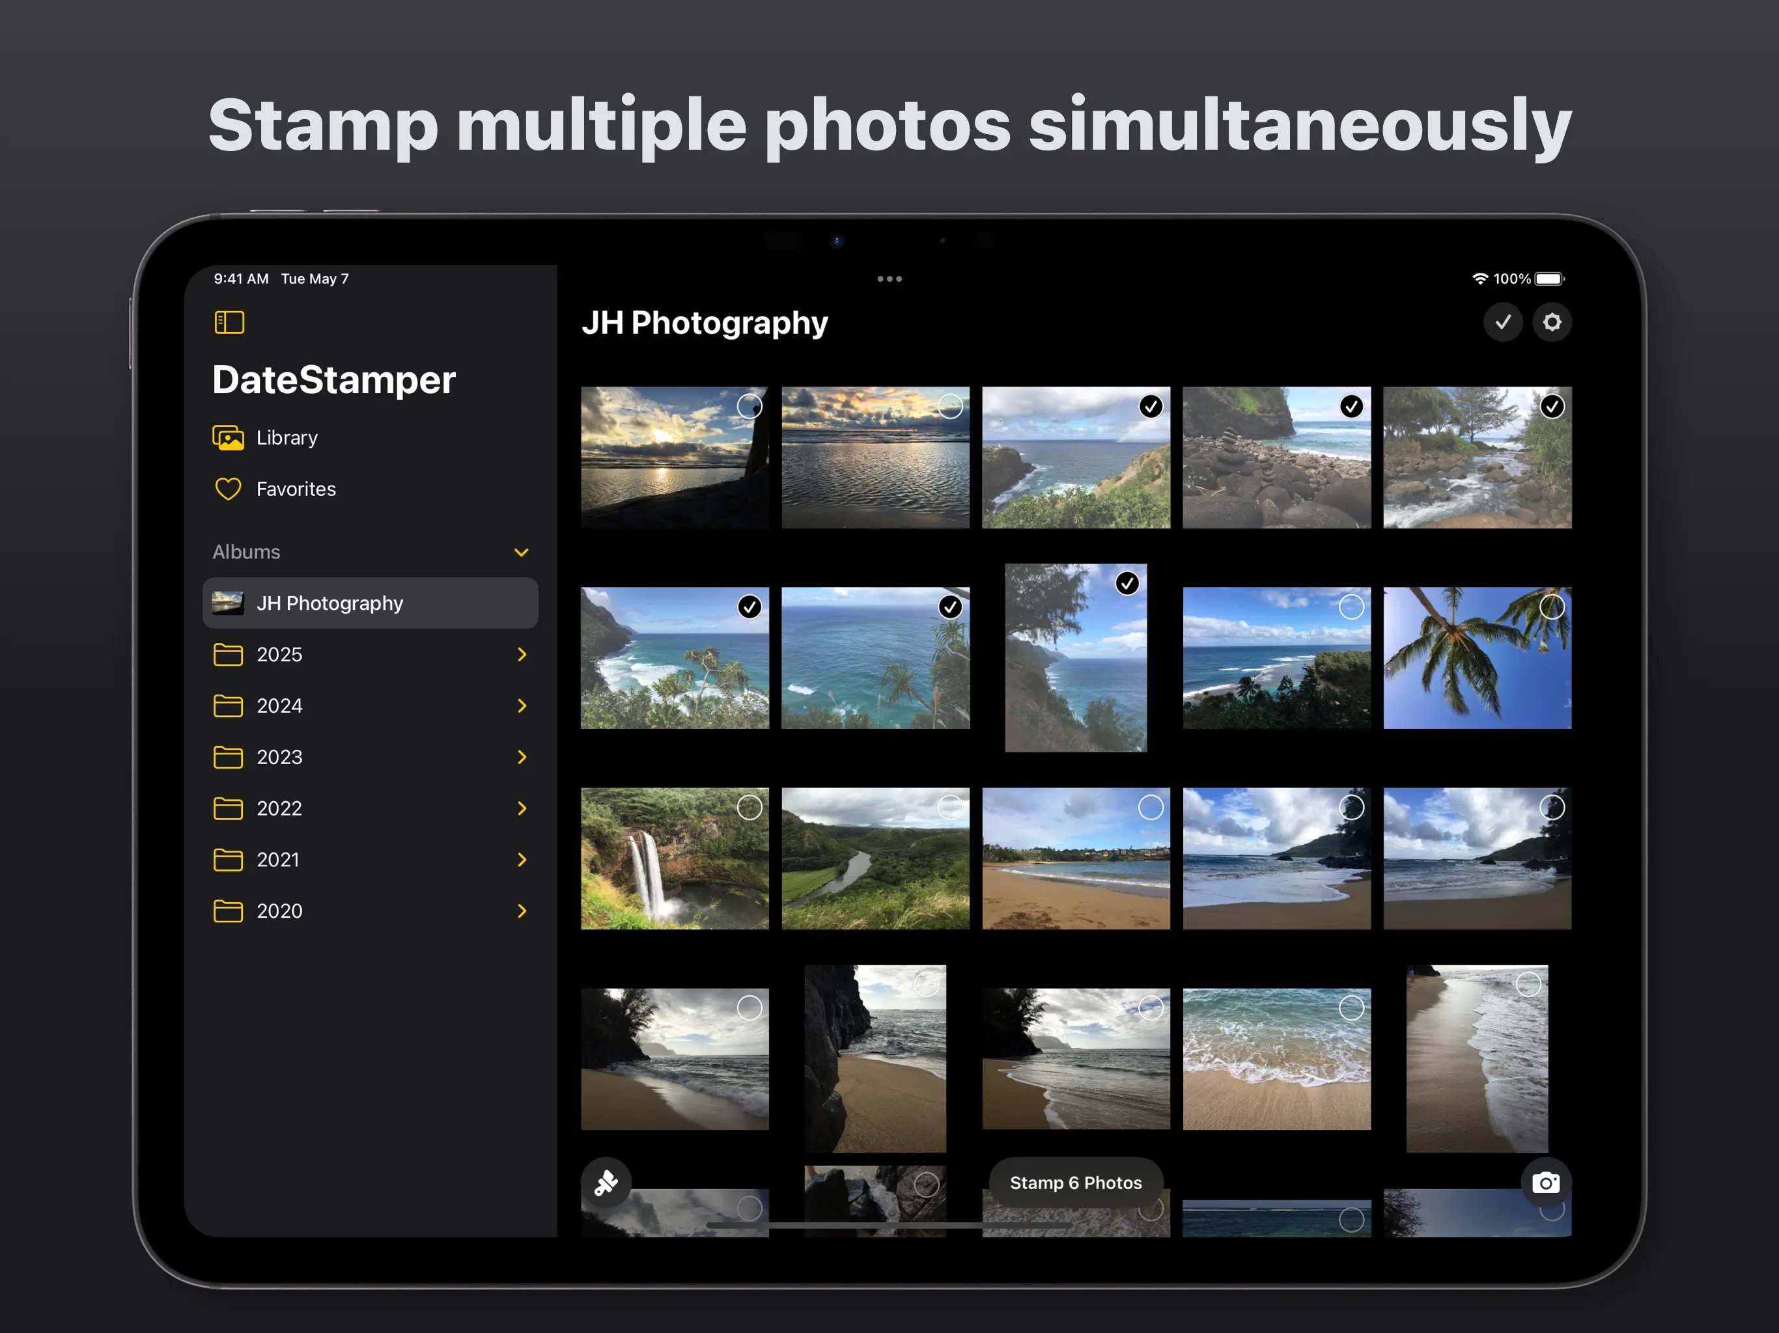The image size is (1779, 1333).
Task: Expand the 2025 folder chevron
Action: pyautogui.click(x=521, y=654)
